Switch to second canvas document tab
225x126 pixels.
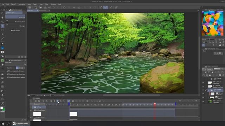pos(44,10)
